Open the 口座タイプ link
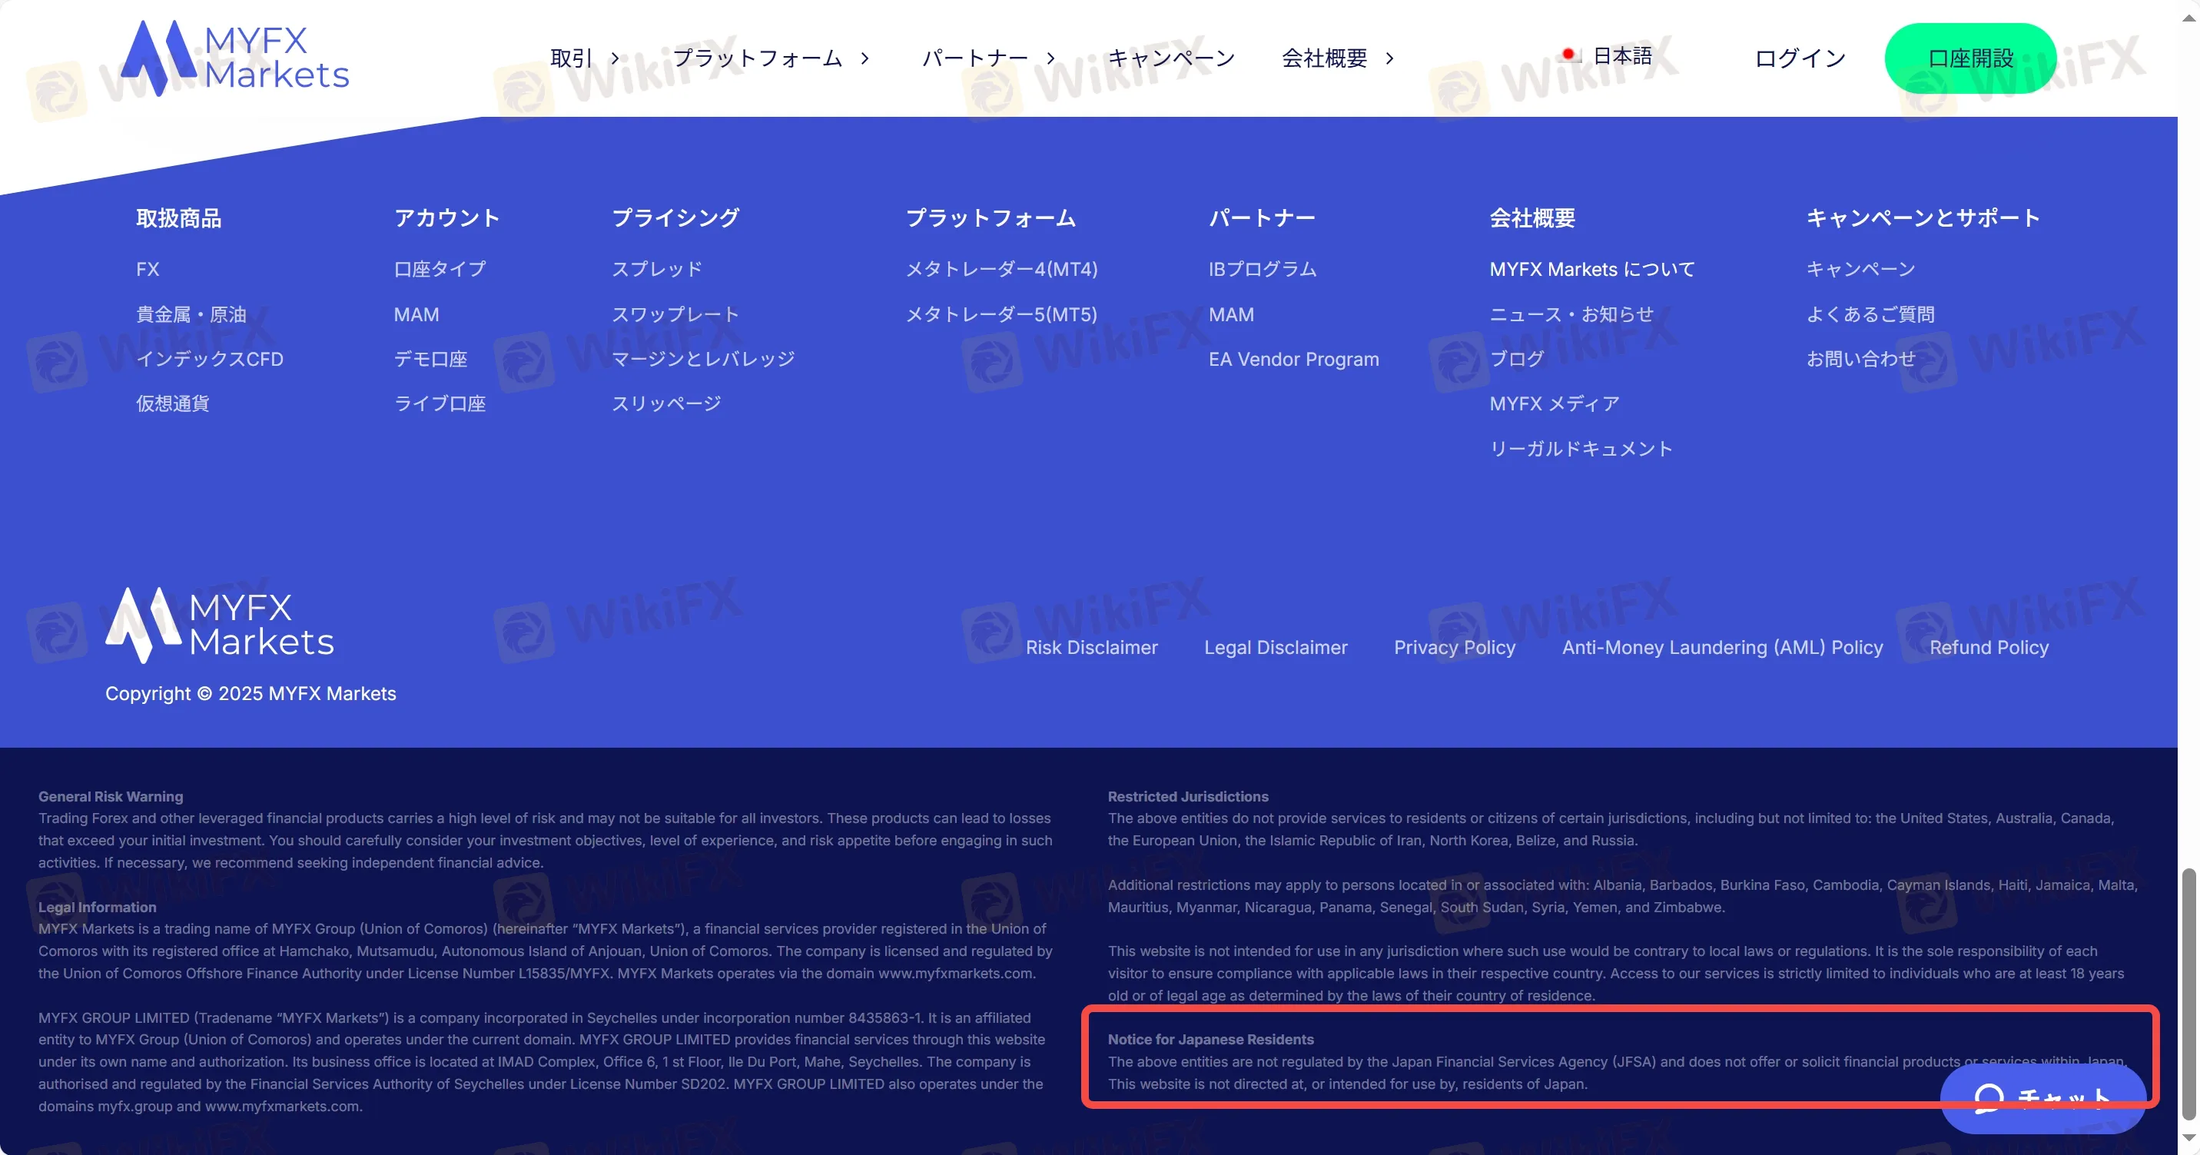 (440, 269)
